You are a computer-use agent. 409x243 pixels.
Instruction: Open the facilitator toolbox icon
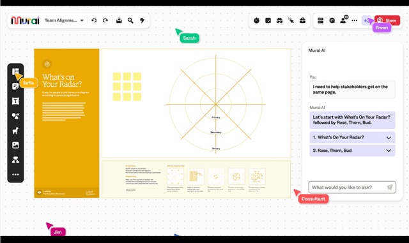point(302,20)
